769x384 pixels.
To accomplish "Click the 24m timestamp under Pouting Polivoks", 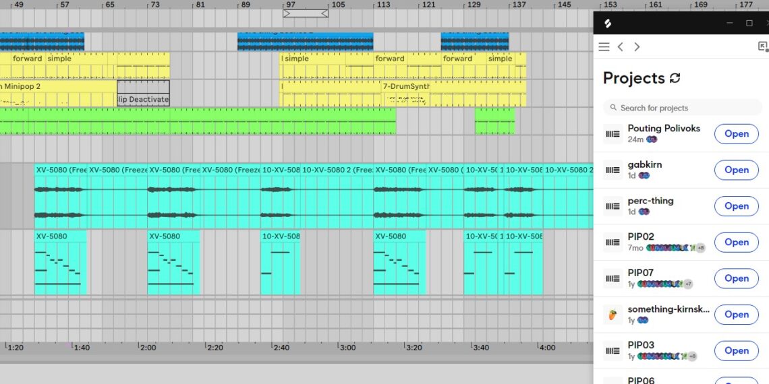I will click(635, 139).
